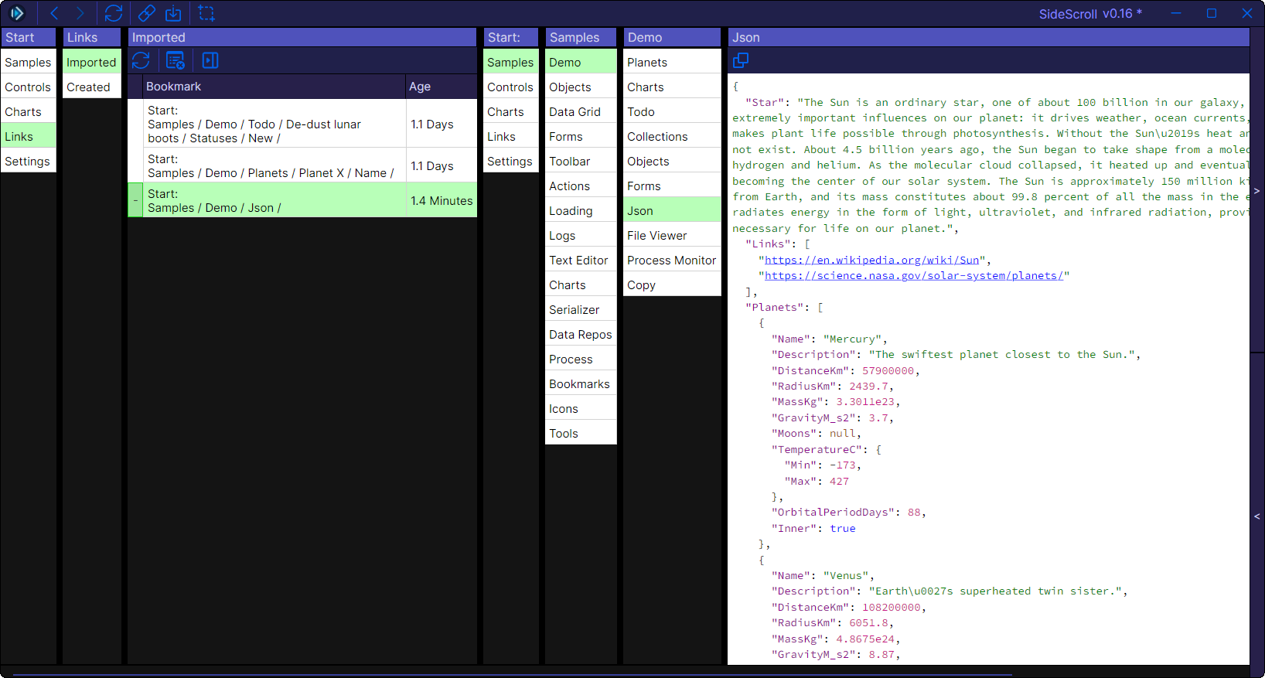Open Toolbar sample item
The width and height of the screenshot is (1265, 678).
(x=581, y=162)
